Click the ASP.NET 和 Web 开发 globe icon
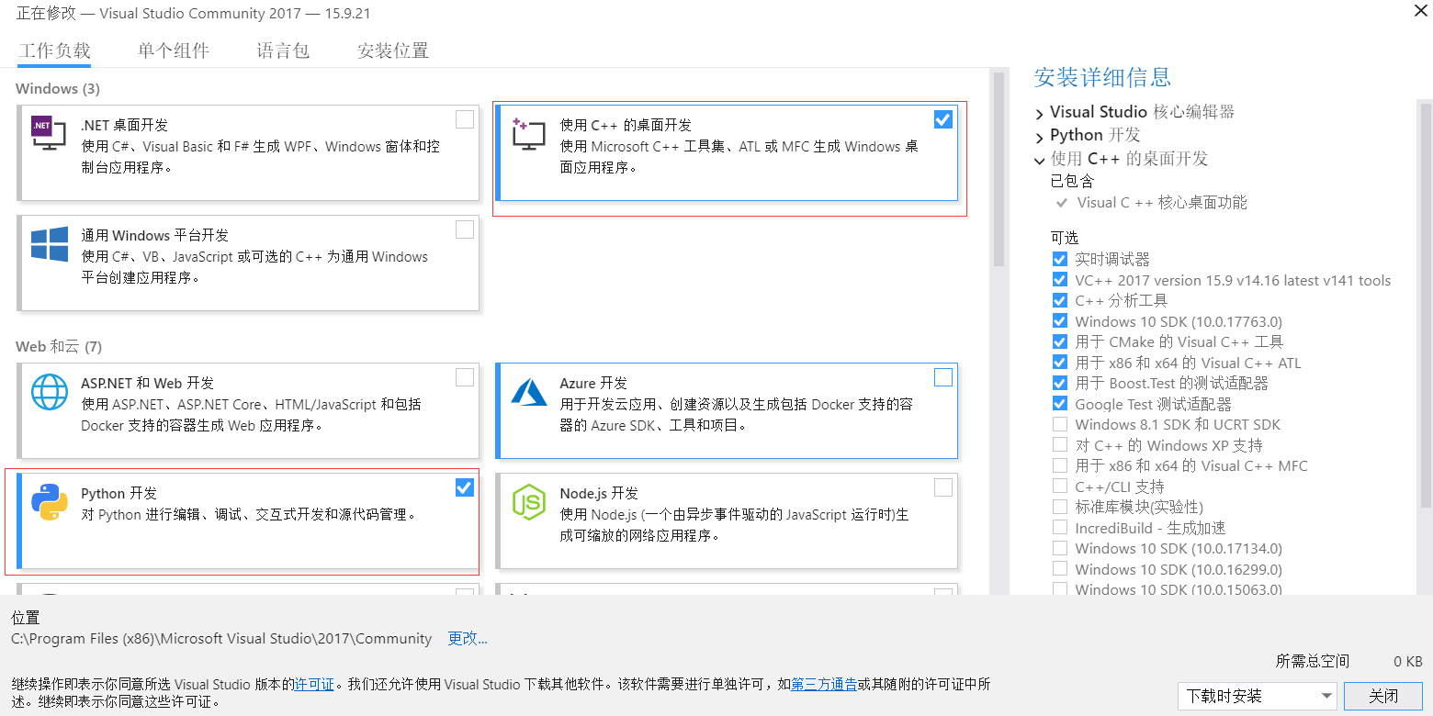Screen dimensions: 1433x716 click(50, 392)
